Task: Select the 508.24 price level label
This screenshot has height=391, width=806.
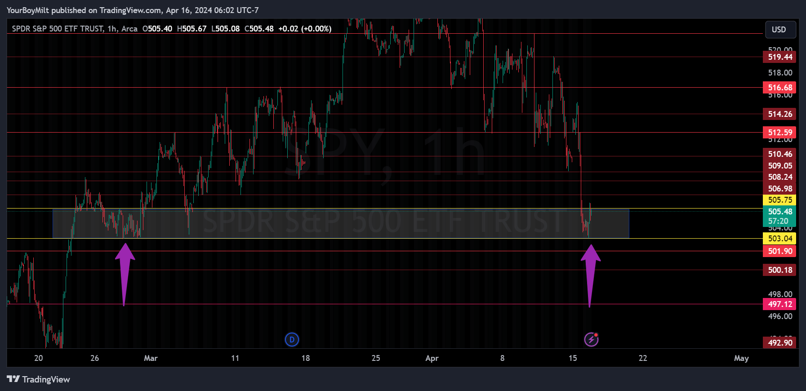Action: coord(779,177)
